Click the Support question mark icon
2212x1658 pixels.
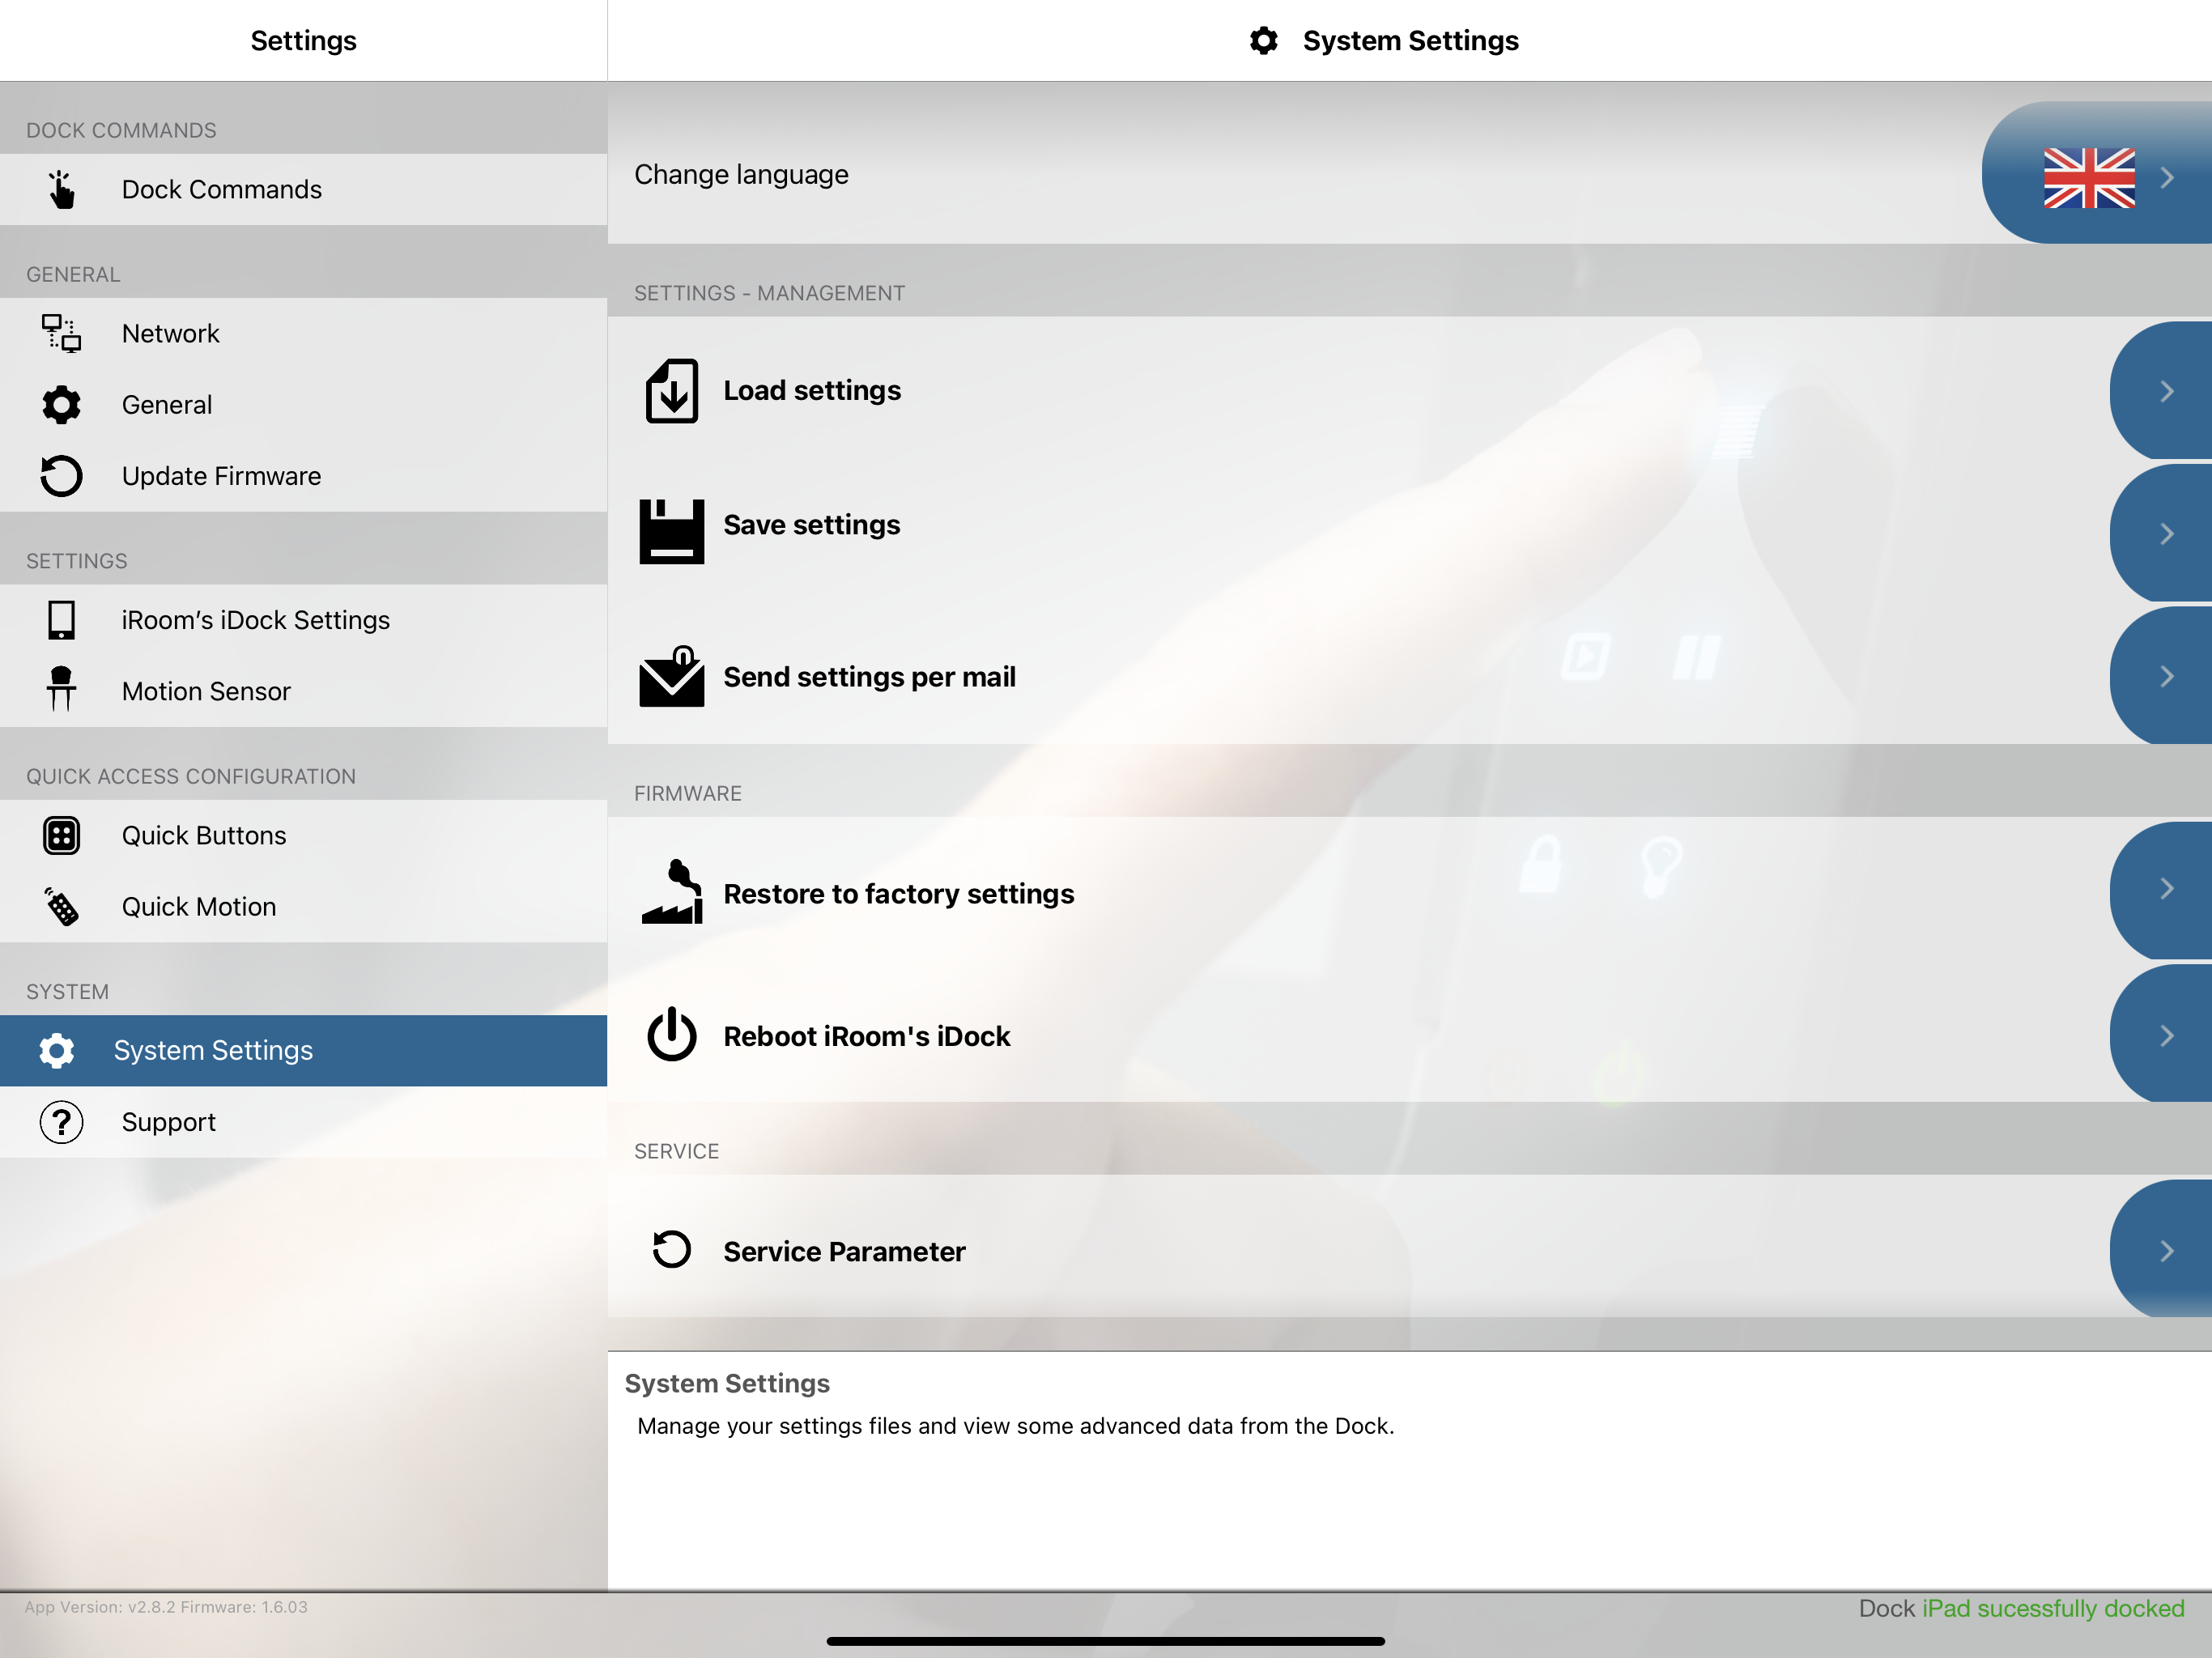(x=61, y=1122)
